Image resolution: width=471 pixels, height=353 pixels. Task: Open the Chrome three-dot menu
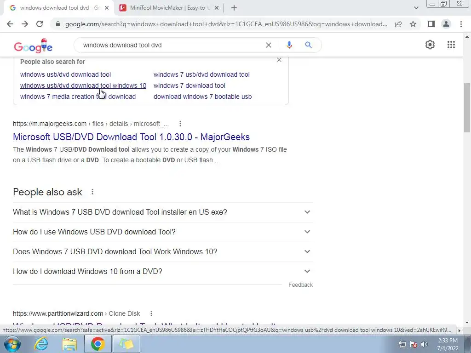[461, 24]
